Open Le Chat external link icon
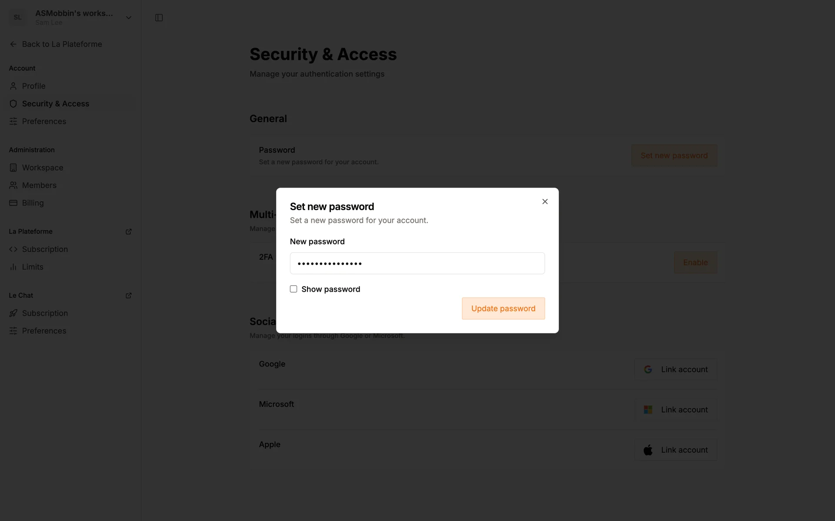The height and width of the screenshot is (521, 835). coord(128,295)
